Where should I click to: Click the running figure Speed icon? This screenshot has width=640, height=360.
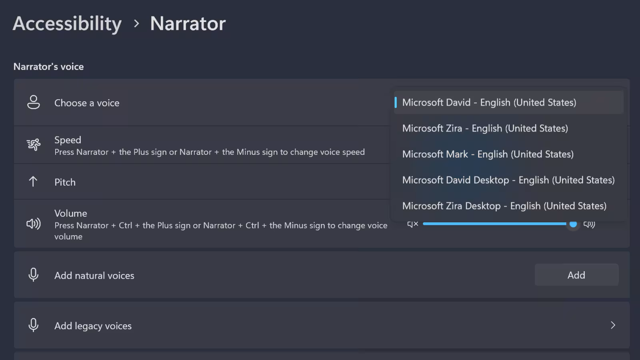34,144
